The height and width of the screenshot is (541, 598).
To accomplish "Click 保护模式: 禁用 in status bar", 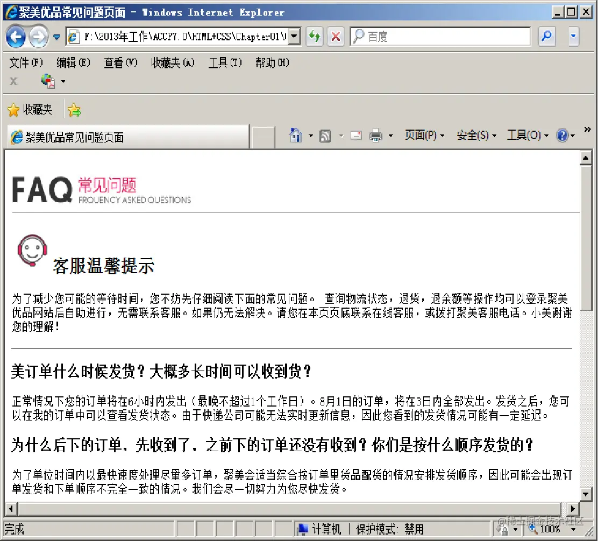I will click(390, 529).
